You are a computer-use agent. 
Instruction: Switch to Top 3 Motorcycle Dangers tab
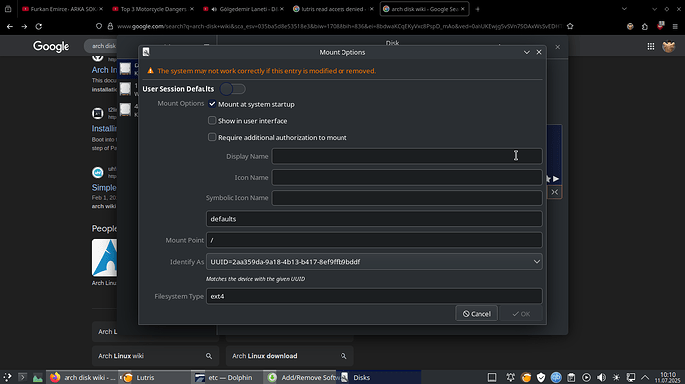coord(153,9)
